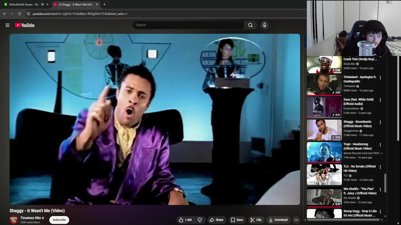Click the scroll-down arrow of playlist scrollbar
The width and height of the screenshot is (401, 225).
(385, 217)
